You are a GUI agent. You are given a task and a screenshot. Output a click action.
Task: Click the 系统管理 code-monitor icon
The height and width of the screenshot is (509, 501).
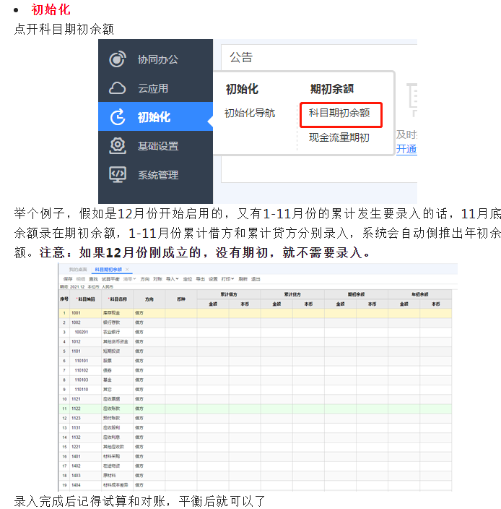(x=118, y=175)
